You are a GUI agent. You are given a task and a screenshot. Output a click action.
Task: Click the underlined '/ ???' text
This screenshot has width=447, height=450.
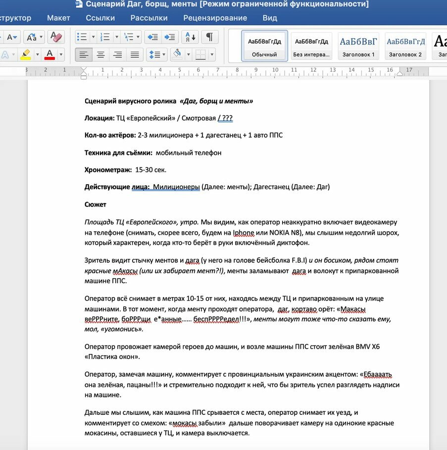tap(225, 118)
